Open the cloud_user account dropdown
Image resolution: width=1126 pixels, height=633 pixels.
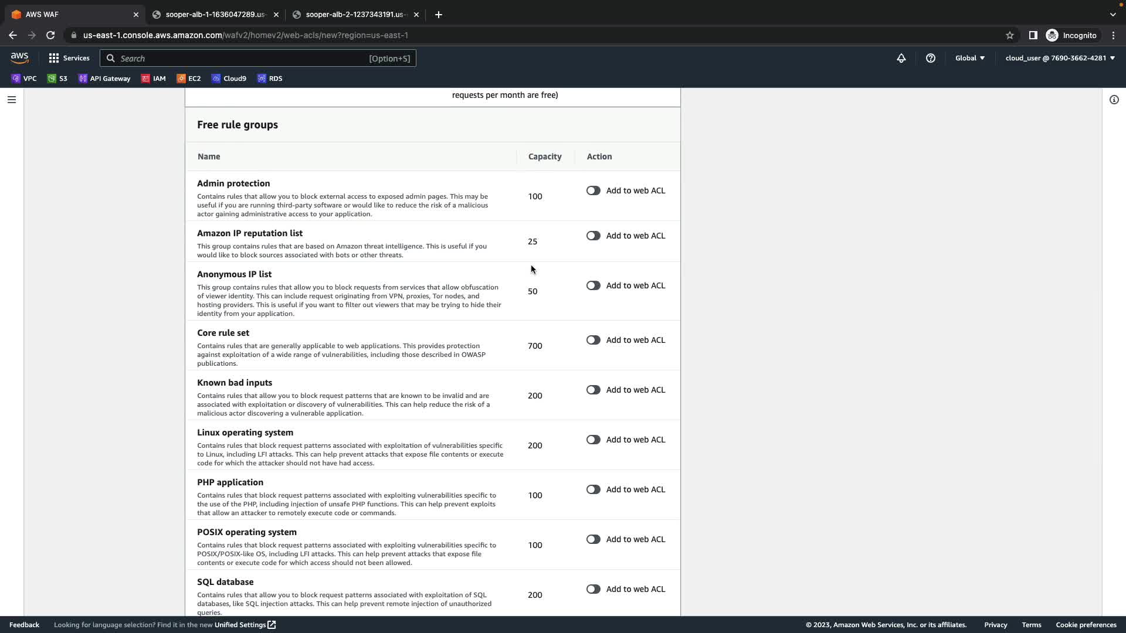click(1059, 58)
